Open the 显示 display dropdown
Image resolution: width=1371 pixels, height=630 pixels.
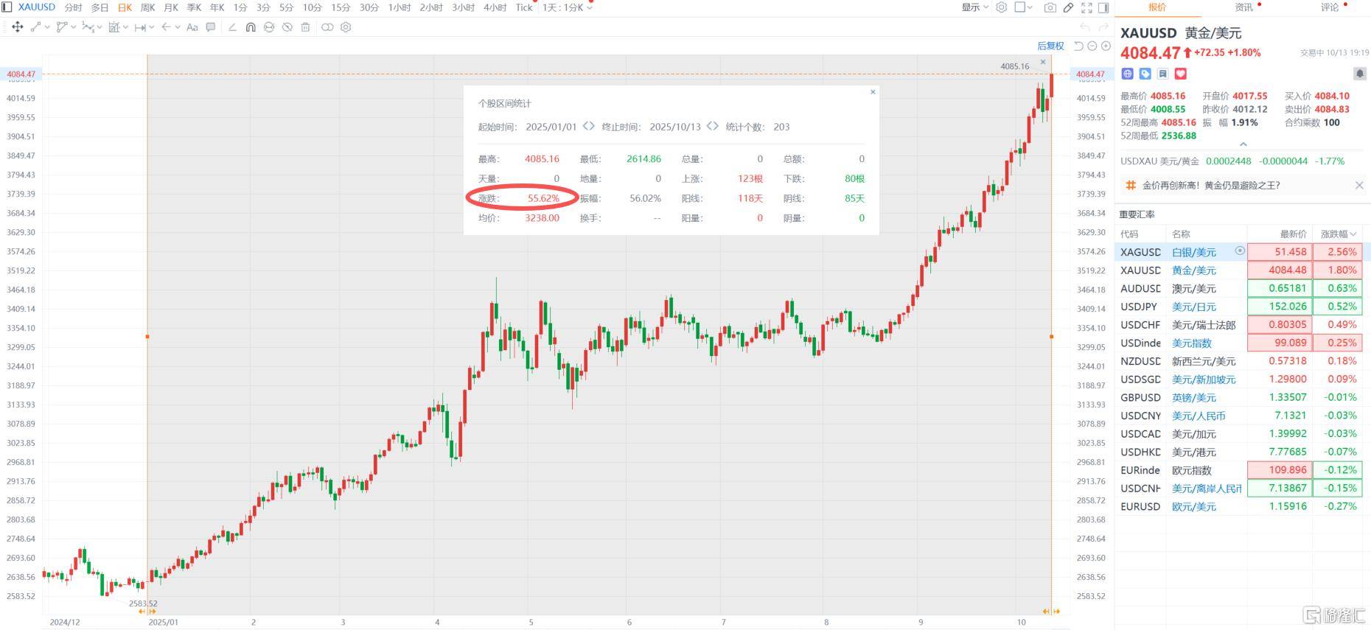pos(974,7)
